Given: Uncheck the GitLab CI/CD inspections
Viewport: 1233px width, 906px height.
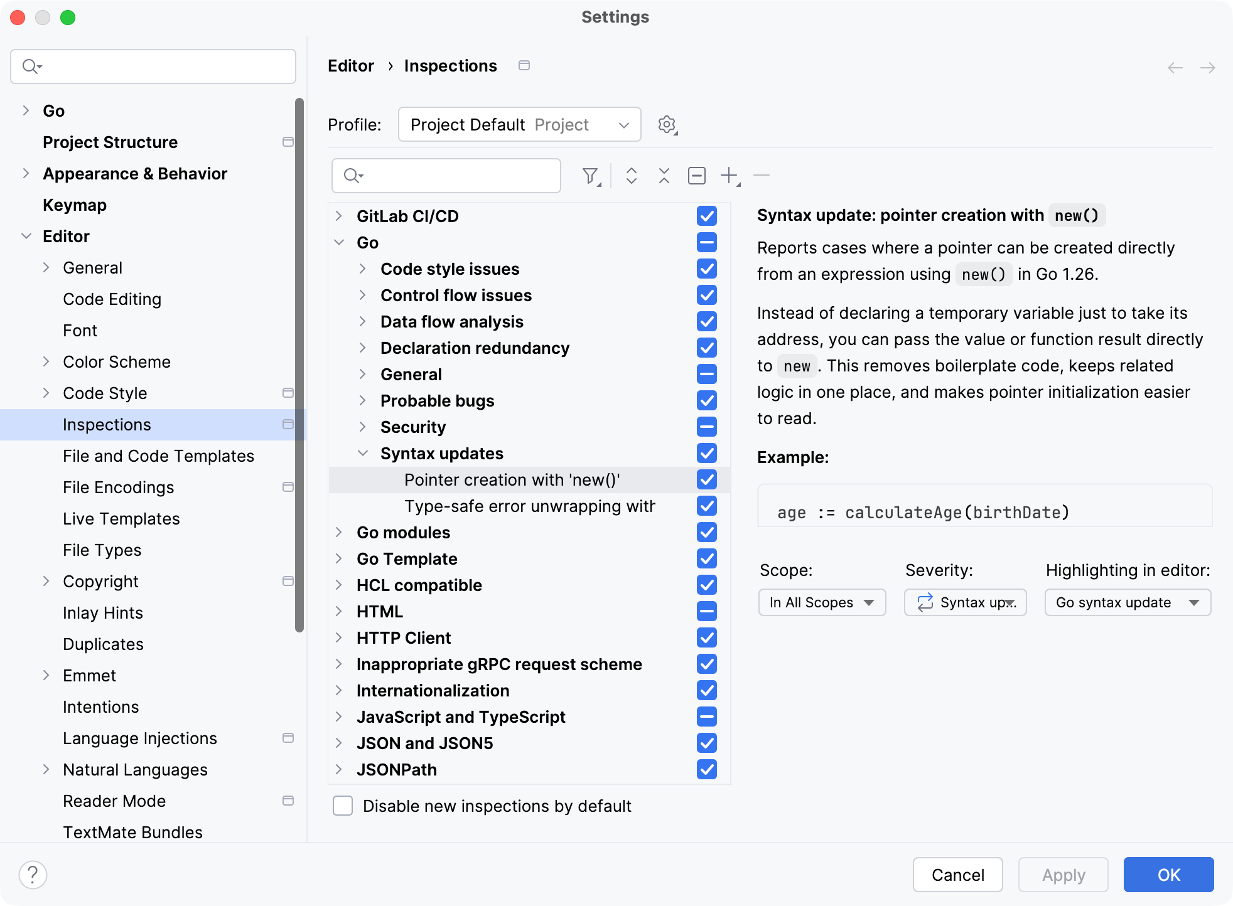Looking at the screenshot, I should pyautogui.click(x=706, y=216).
